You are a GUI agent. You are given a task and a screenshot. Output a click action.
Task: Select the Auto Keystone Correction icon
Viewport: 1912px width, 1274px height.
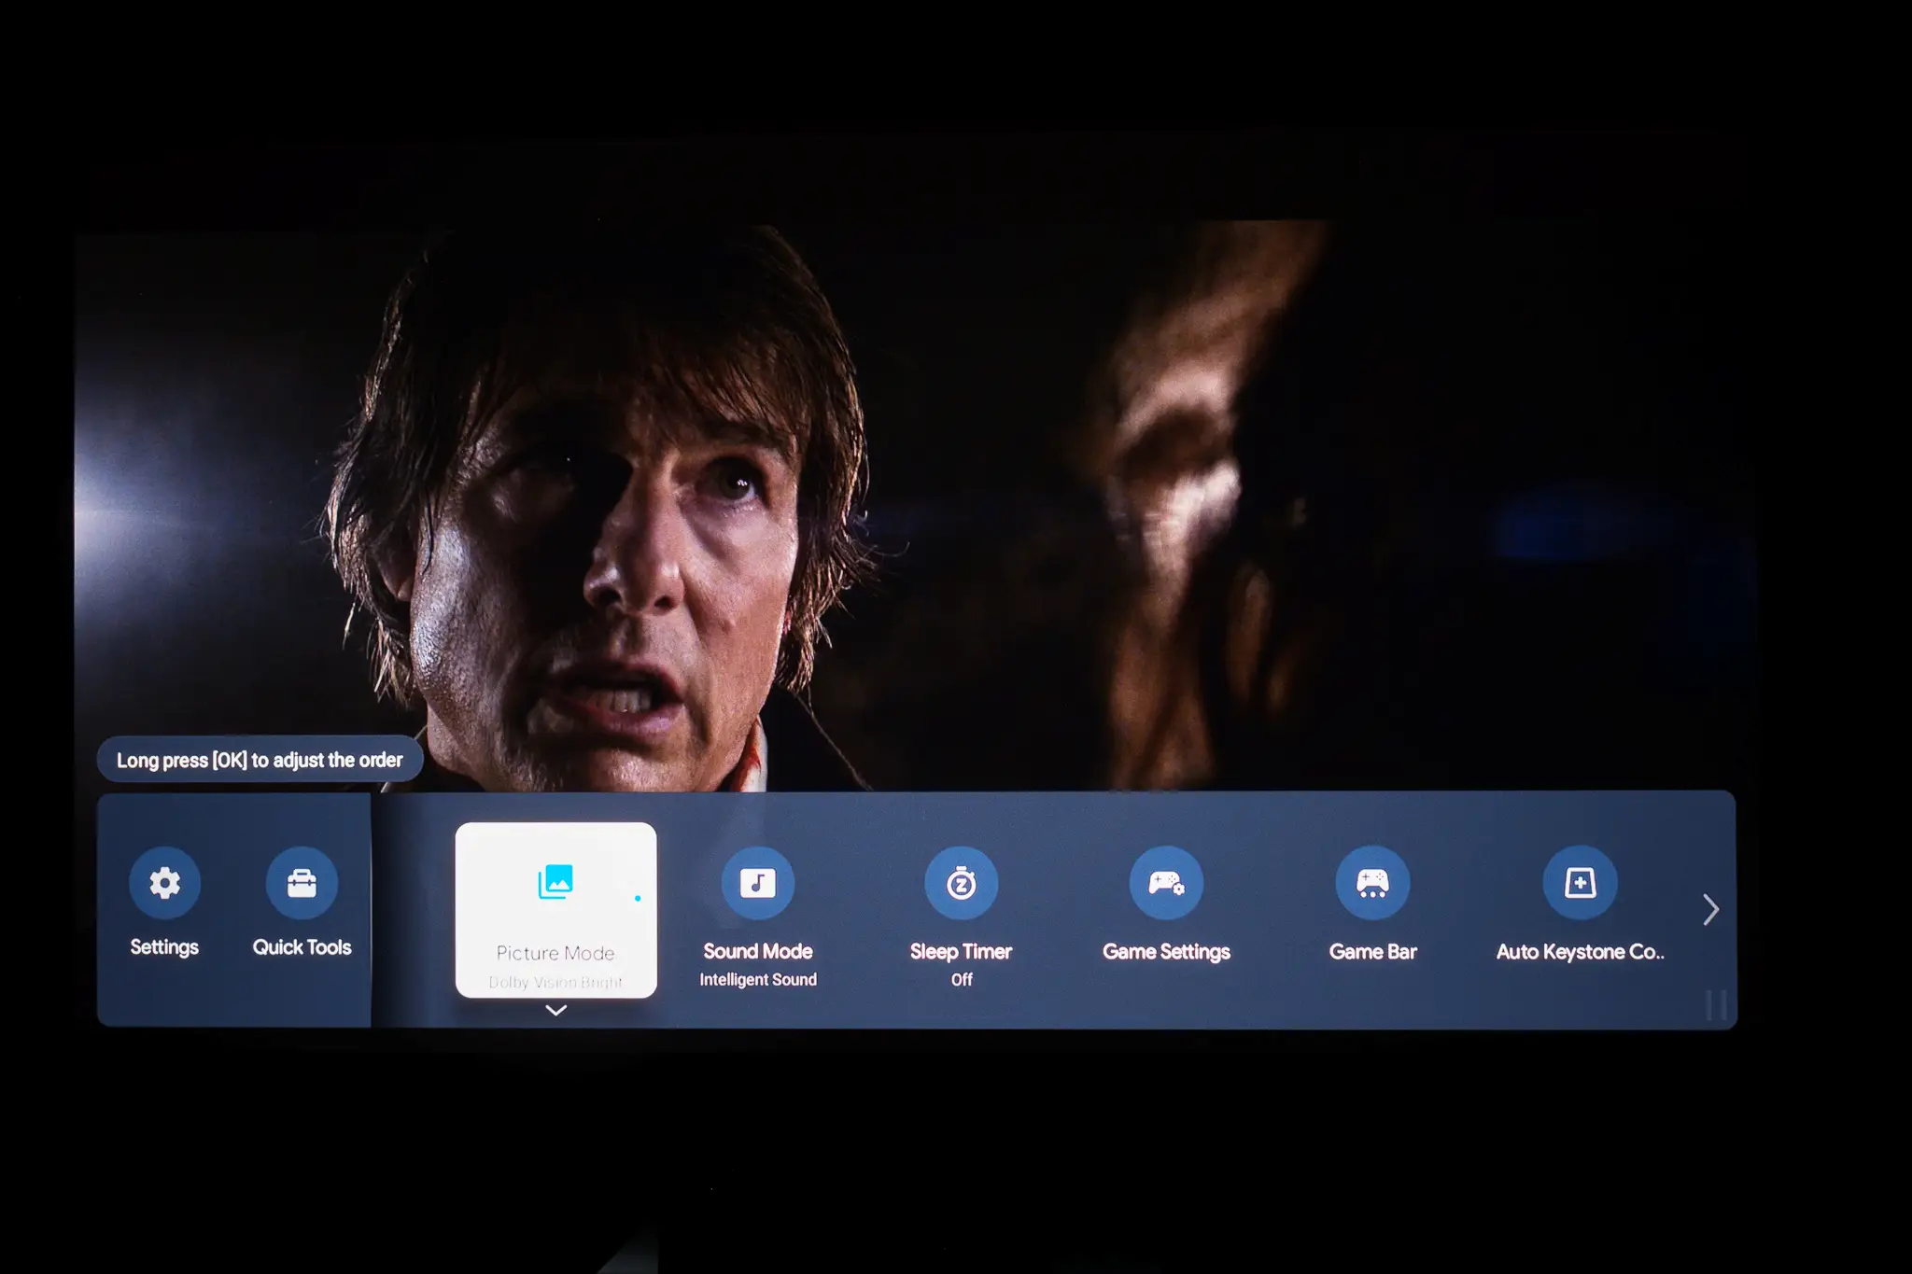click(x=1580, y=883)
